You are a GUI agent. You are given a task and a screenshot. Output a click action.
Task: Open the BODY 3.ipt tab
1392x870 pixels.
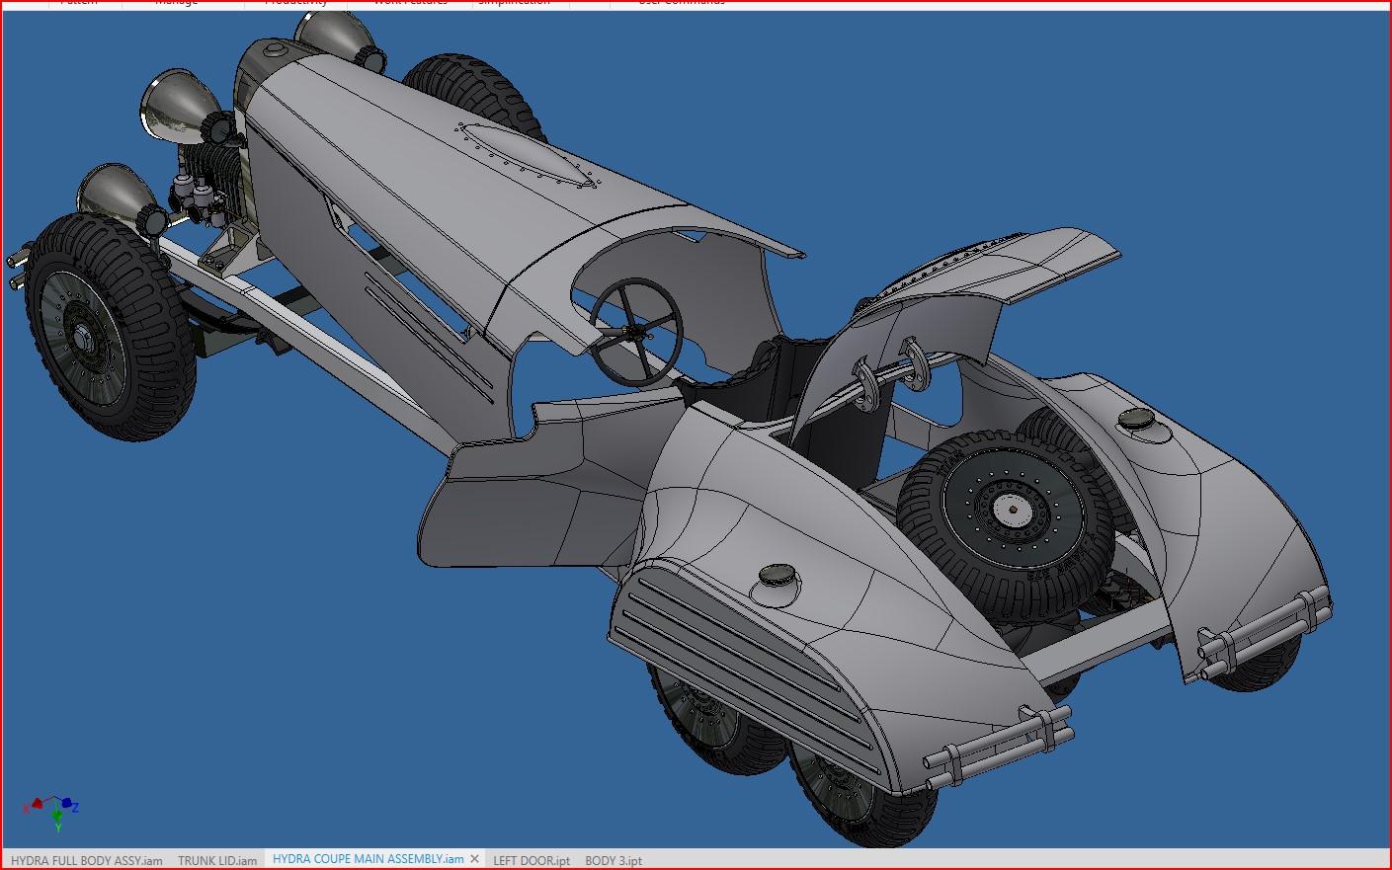point(614,860)
